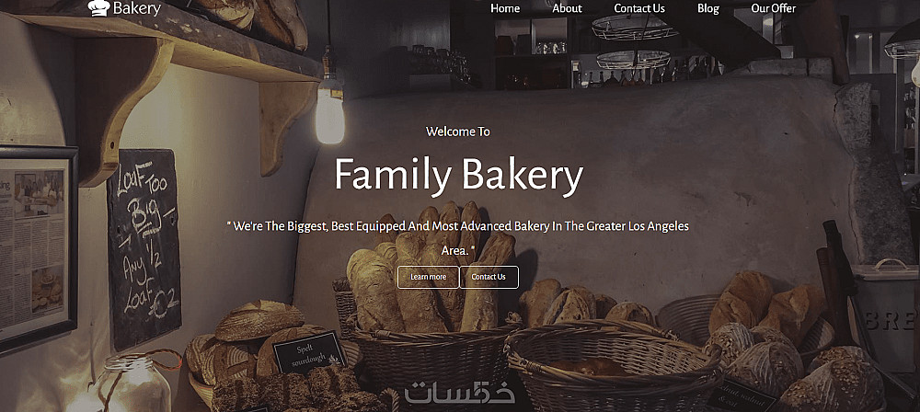Click the framed newspaper on the wall

click(x=37, y=249)
